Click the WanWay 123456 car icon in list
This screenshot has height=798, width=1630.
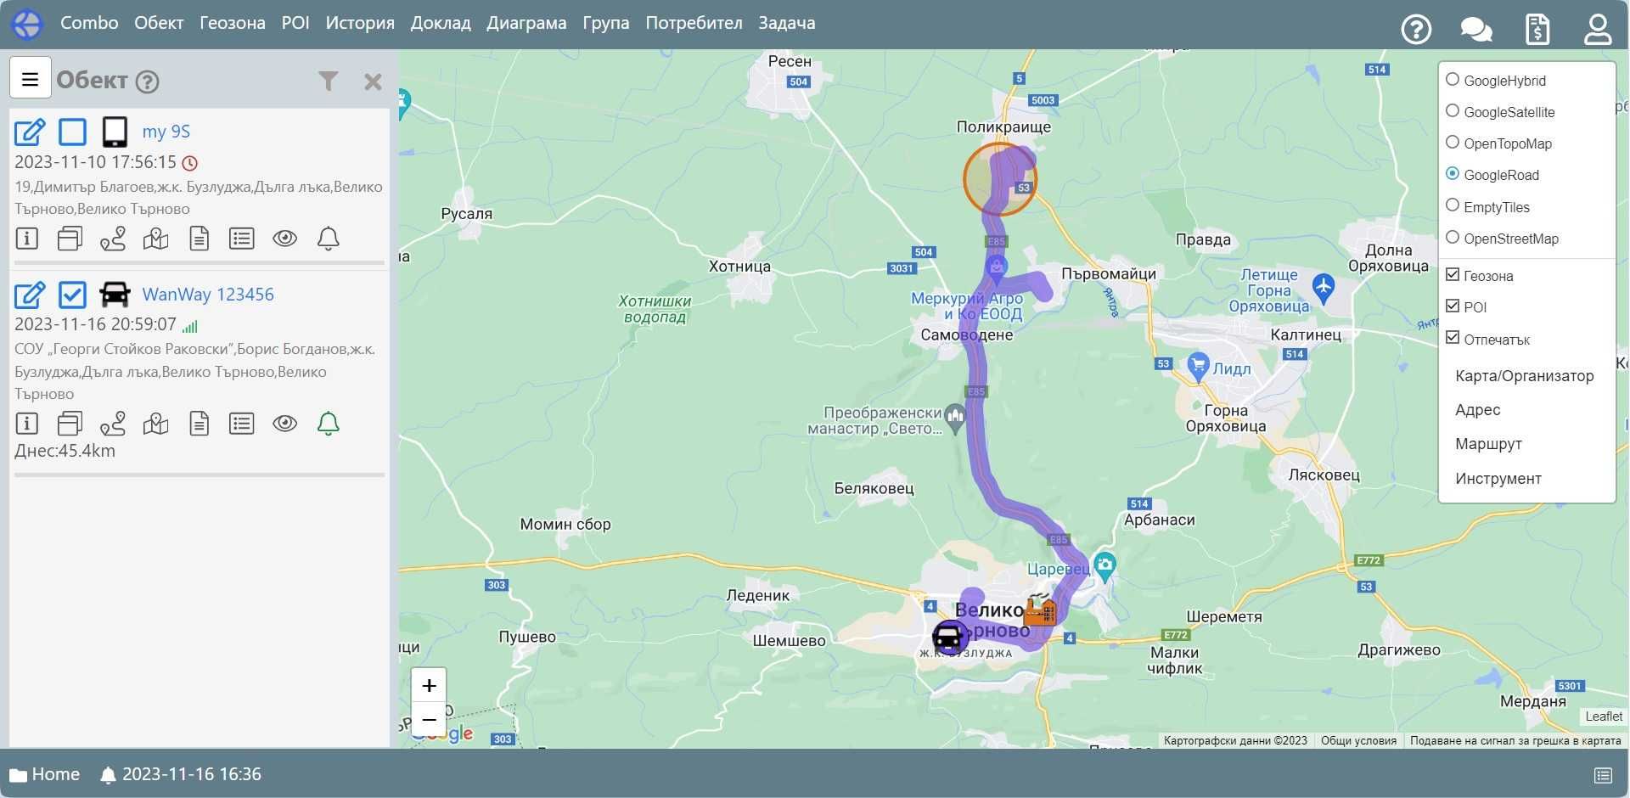[x=115, y=295]
